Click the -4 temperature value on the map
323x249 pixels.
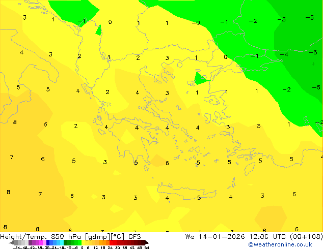[x=284, y=54]
